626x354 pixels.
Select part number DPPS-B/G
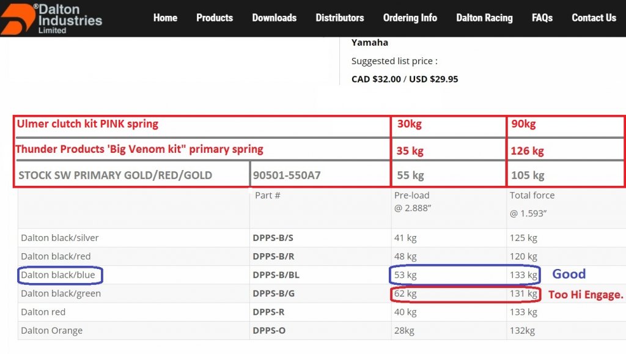point(273,293)
